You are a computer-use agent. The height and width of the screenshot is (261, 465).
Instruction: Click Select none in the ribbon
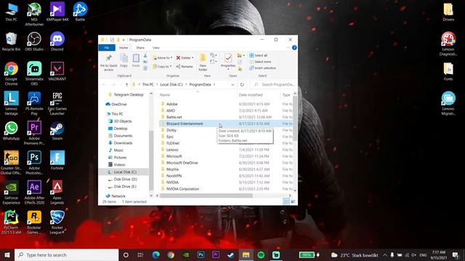pos(260,62)
